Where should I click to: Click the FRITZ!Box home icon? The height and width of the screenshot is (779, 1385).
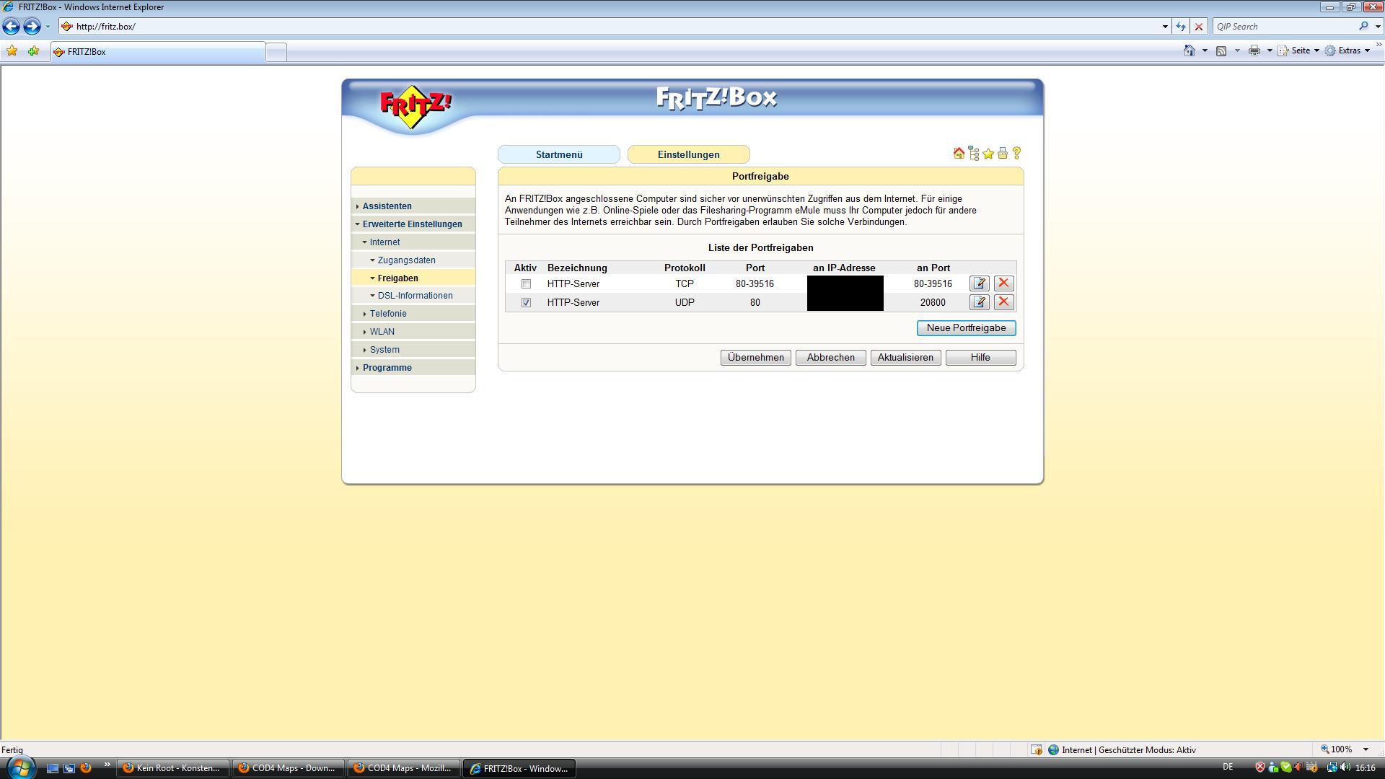959,153
